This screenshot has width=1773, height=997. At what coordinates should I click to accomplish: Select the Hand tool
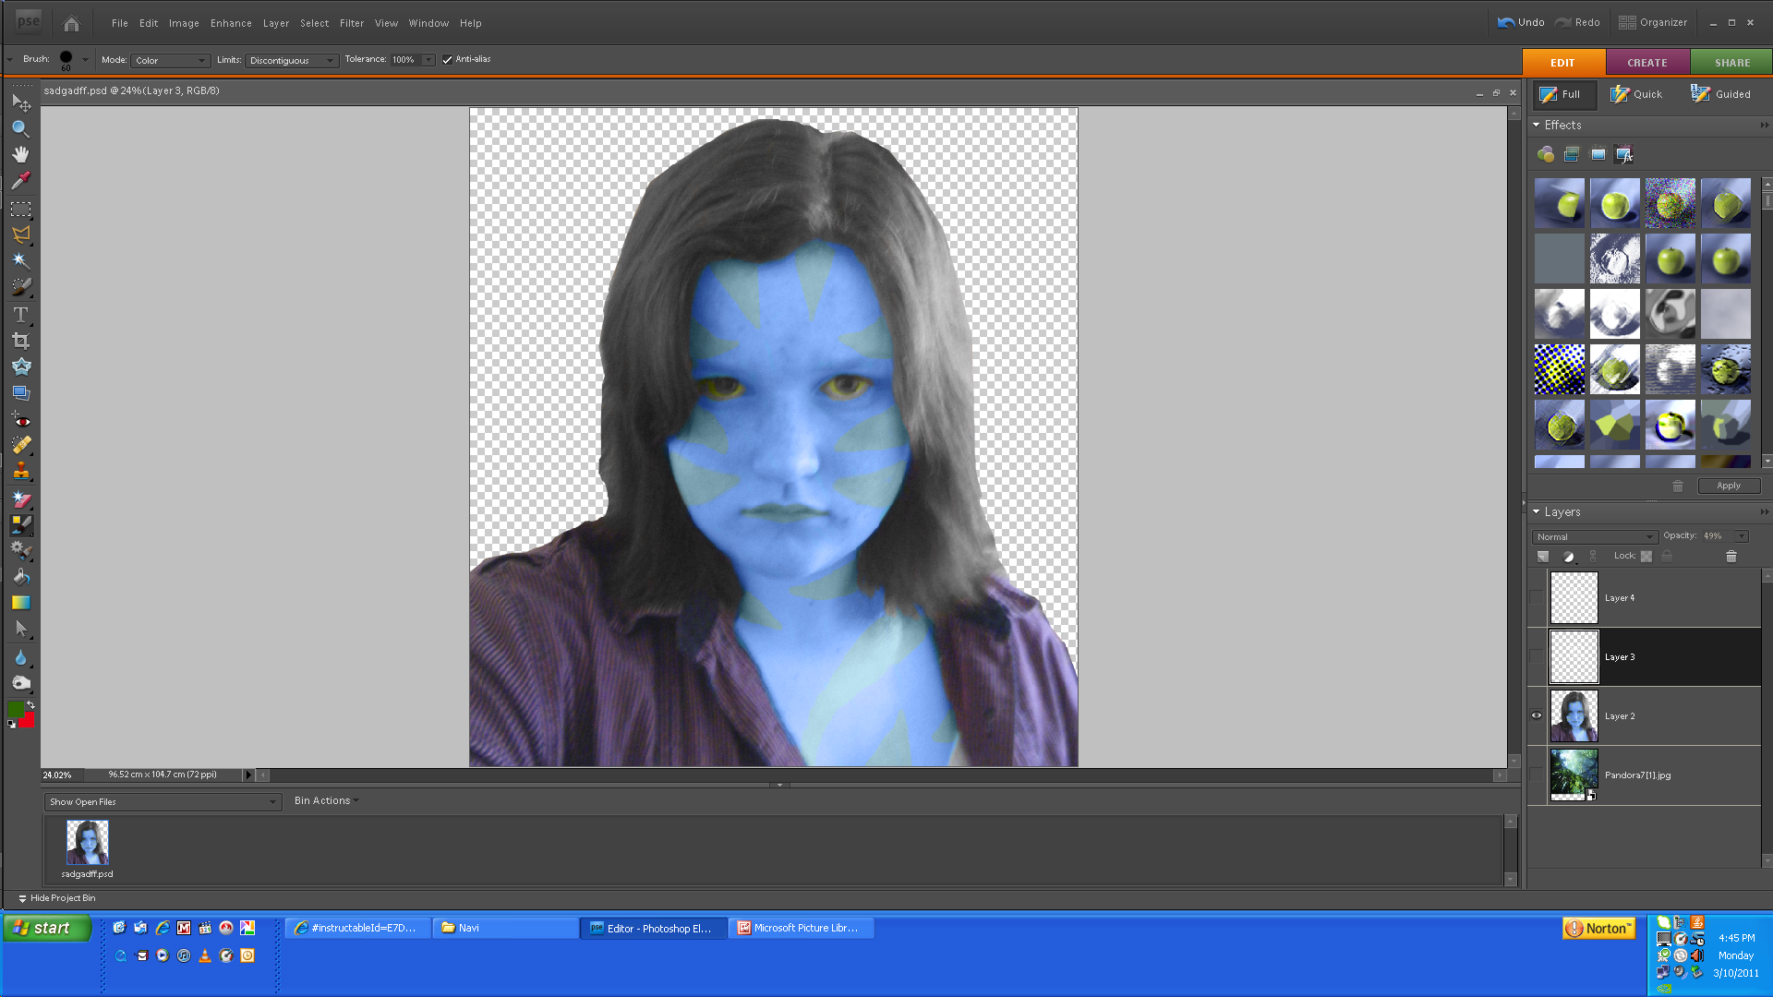[x=21, y=154]
